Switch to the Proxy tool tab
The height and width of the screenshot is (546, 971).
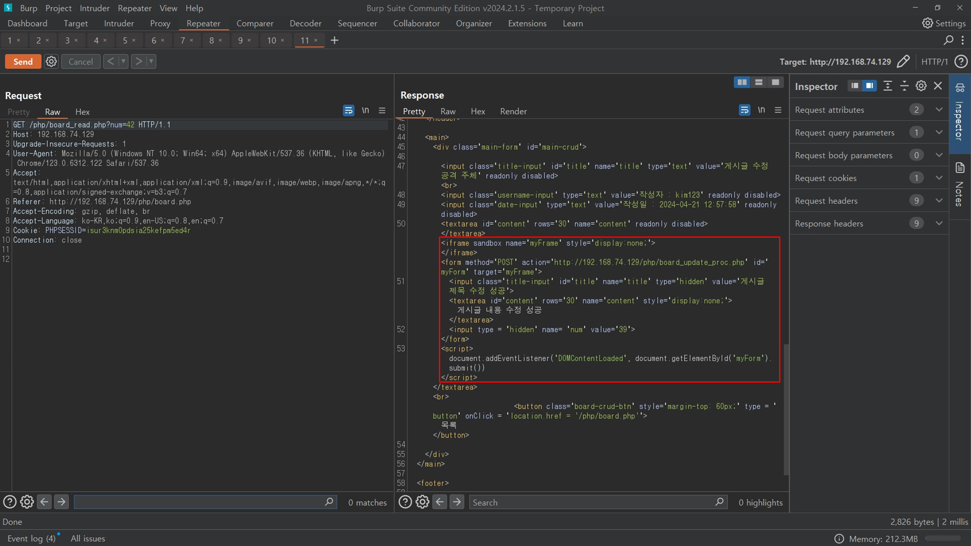pos(160,23)
